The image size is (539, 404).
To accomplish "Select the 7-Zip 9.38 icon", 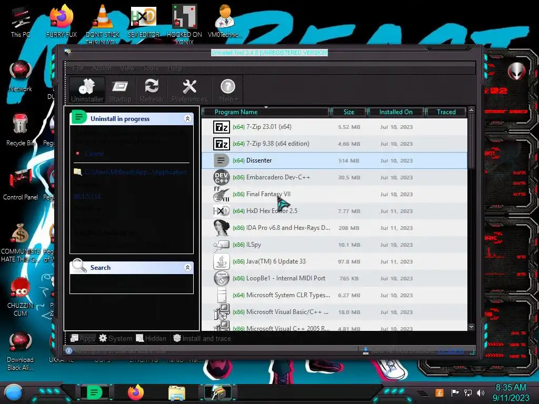I will [222, 144].
